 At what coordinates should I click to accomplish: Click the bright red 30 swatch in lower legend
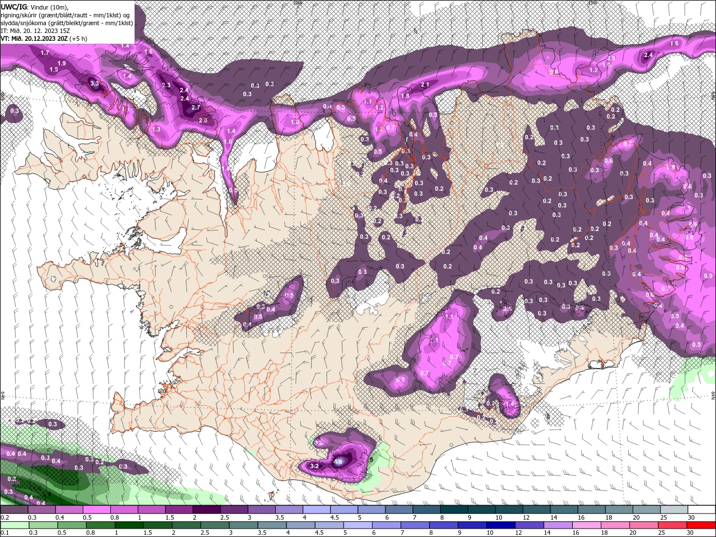[x=700, y=525]
